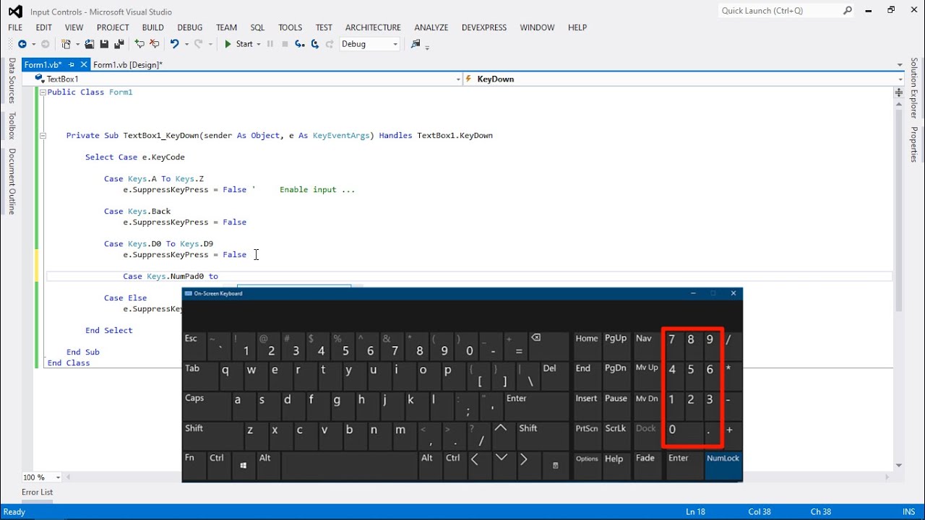
Task: Toggle the left Ctrl key on keyboard
Action: point(219,466)
